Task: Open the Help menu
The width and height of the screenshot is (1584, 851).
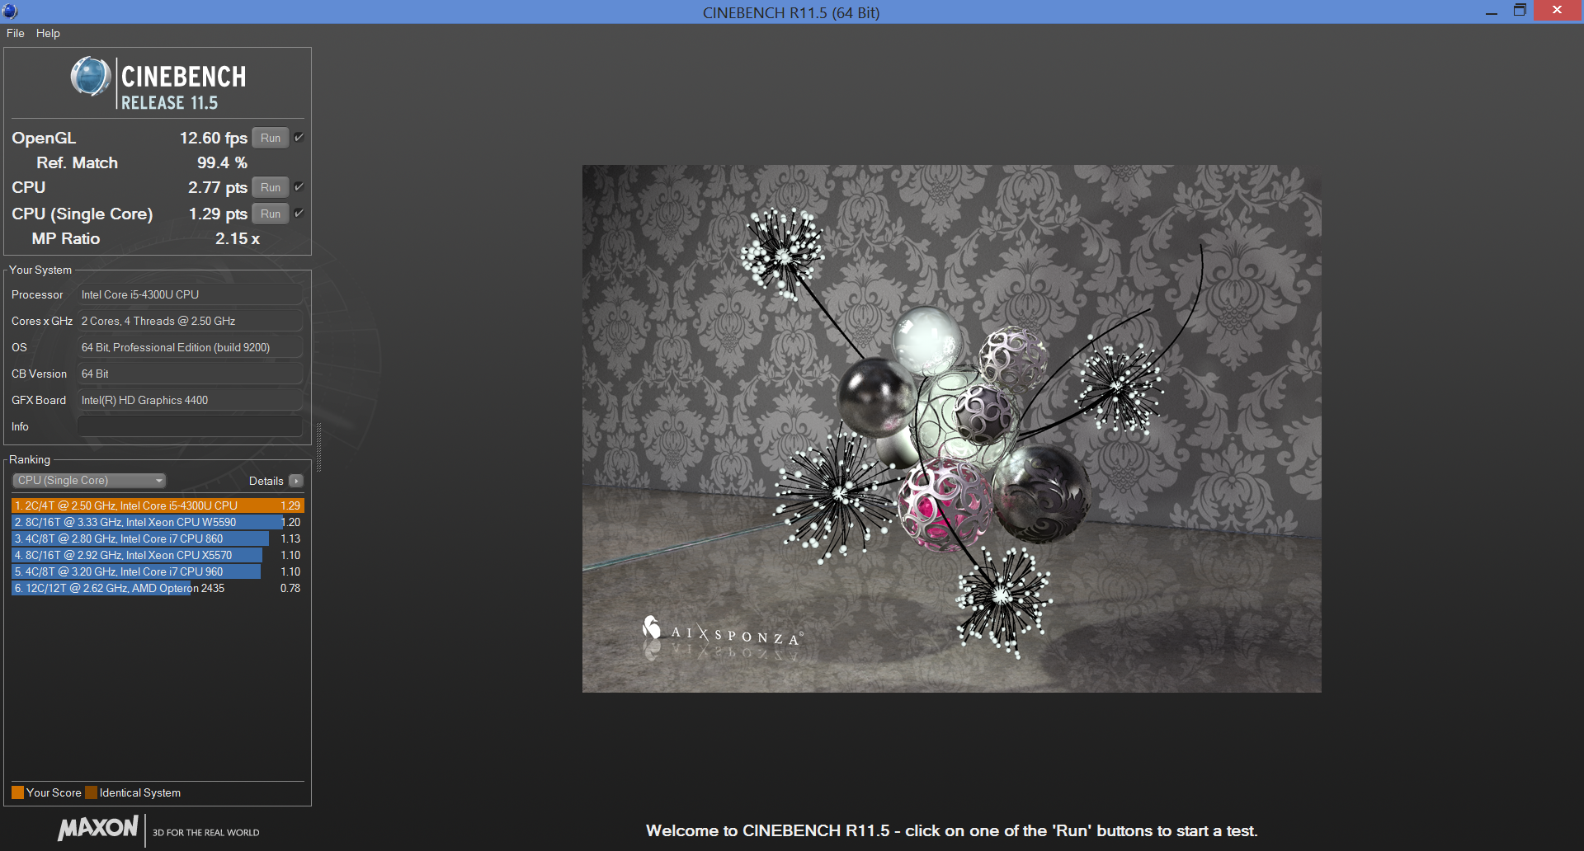Action: (x=48, y=33)
